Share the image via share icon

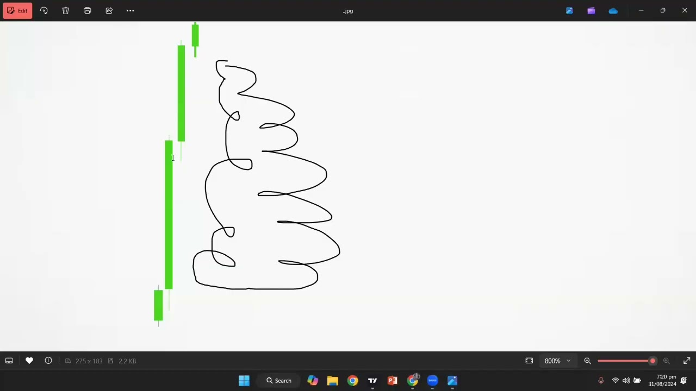(x=109, y=10)
